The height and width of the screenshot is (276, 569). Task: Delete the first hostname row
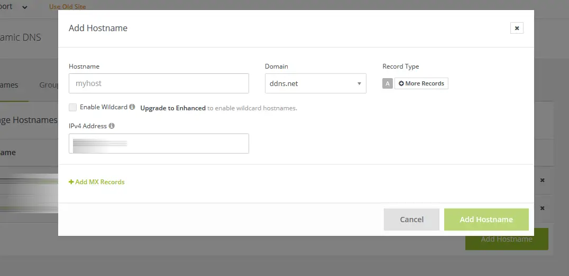point(542,180)
